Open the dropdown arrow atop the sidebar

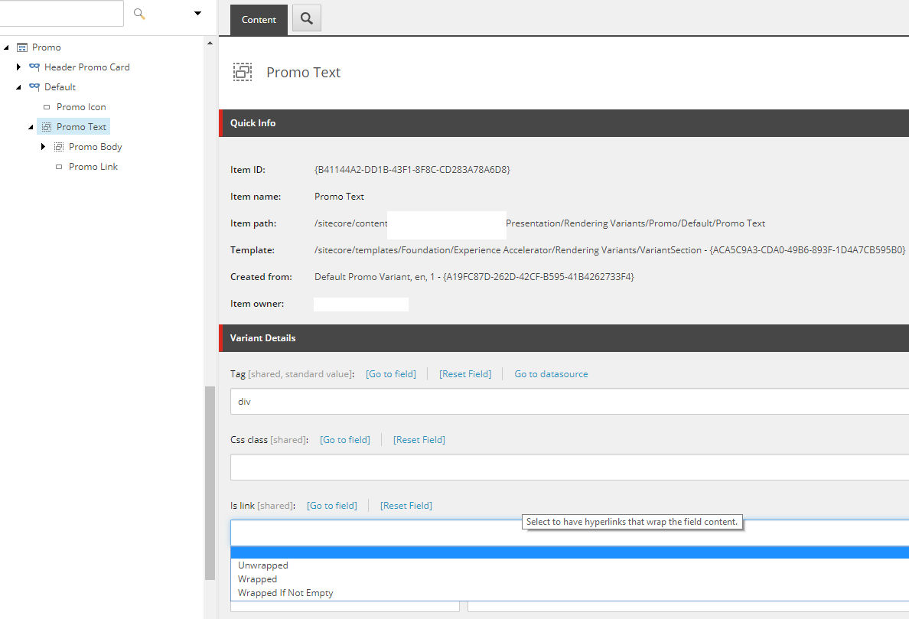click(x=197, y=13)
